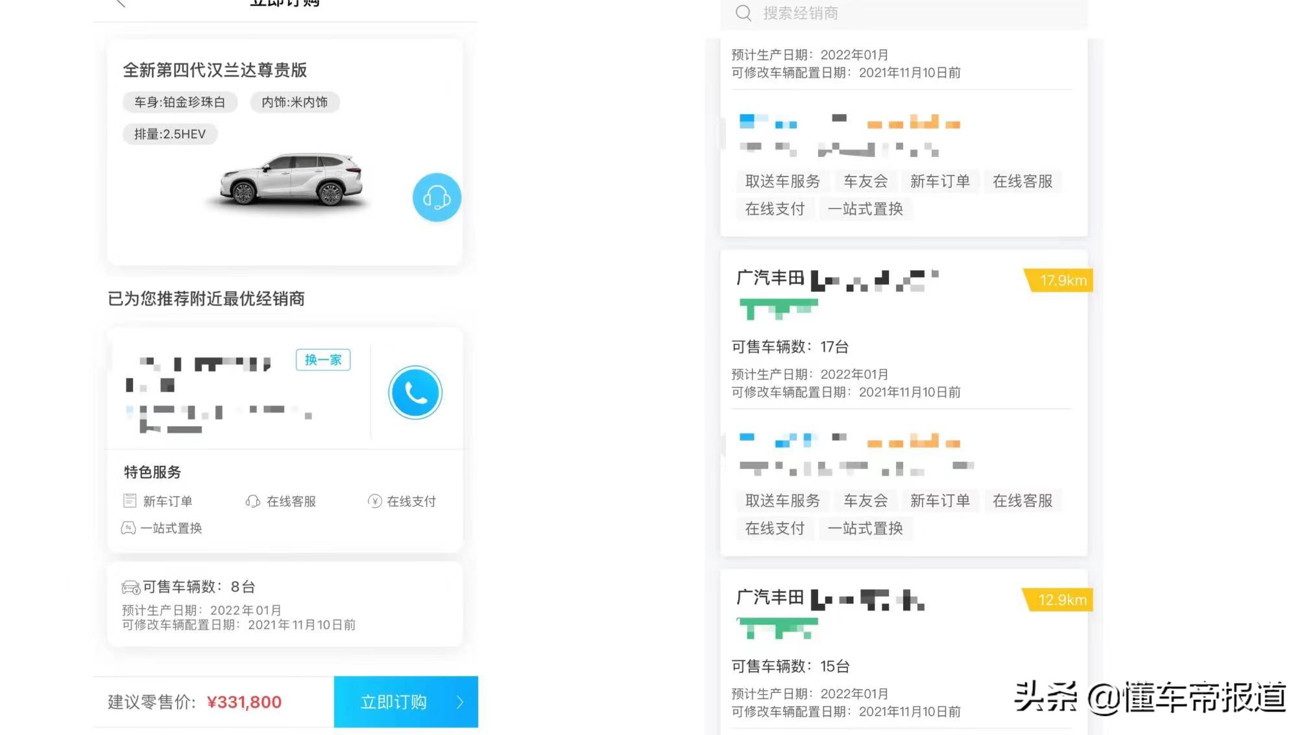Click 特色服务 section heading
The image size is (1308, 735).
point(152,472)
